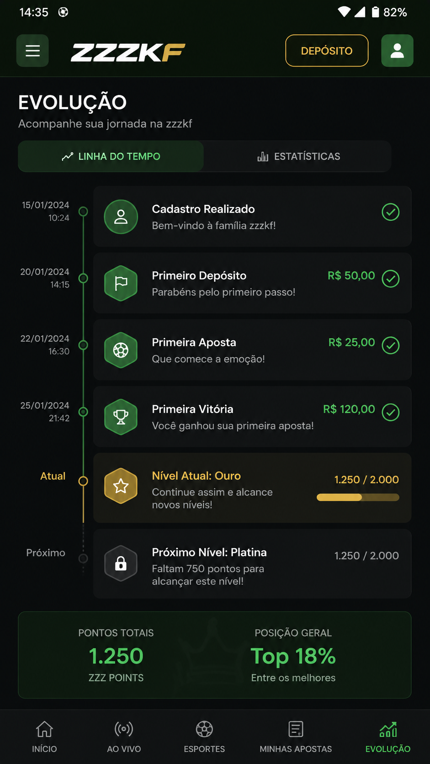Click the 22/01/2024 timeline marker
430x764 pixels.
pos(83,345)
